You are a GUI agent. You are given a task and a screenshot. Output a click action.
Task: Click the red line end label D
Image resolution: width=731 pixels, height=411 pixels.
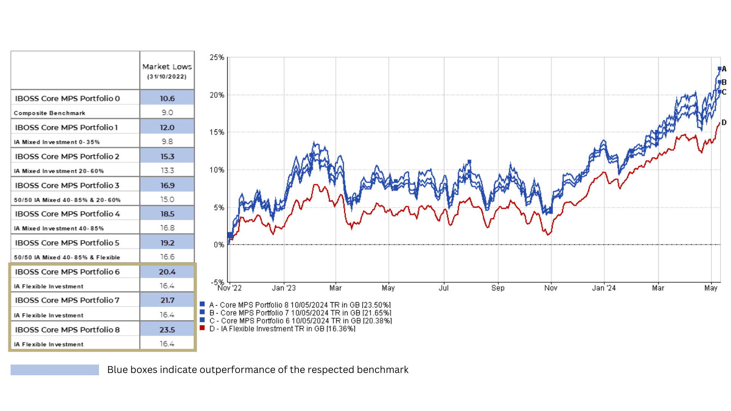click(x=724, y=123)
